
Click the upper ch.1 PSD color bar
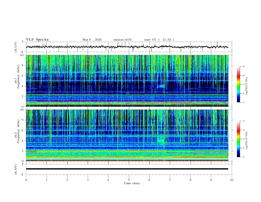tap(238, 84)
